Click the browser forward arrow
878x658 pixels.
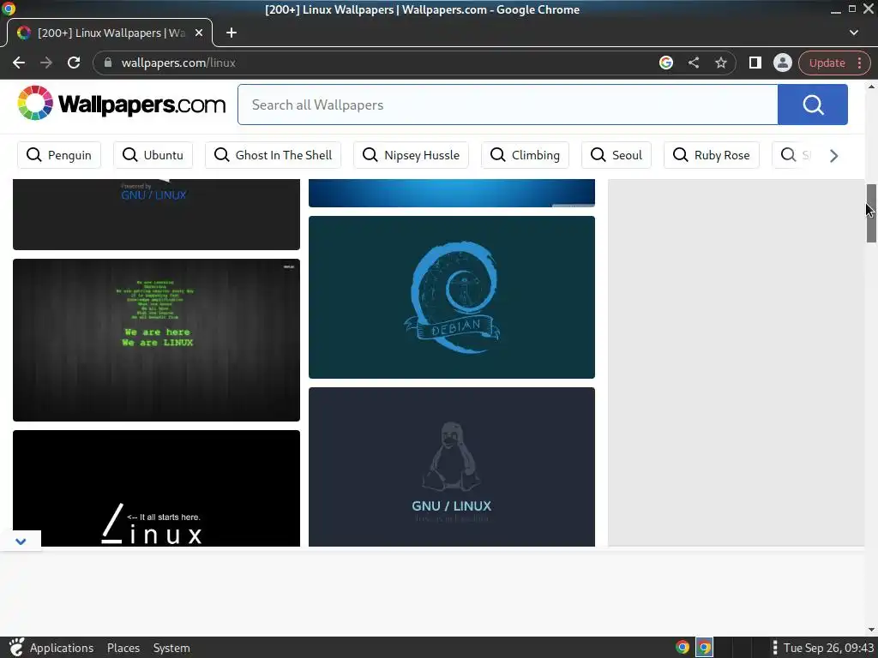(46, 63)
